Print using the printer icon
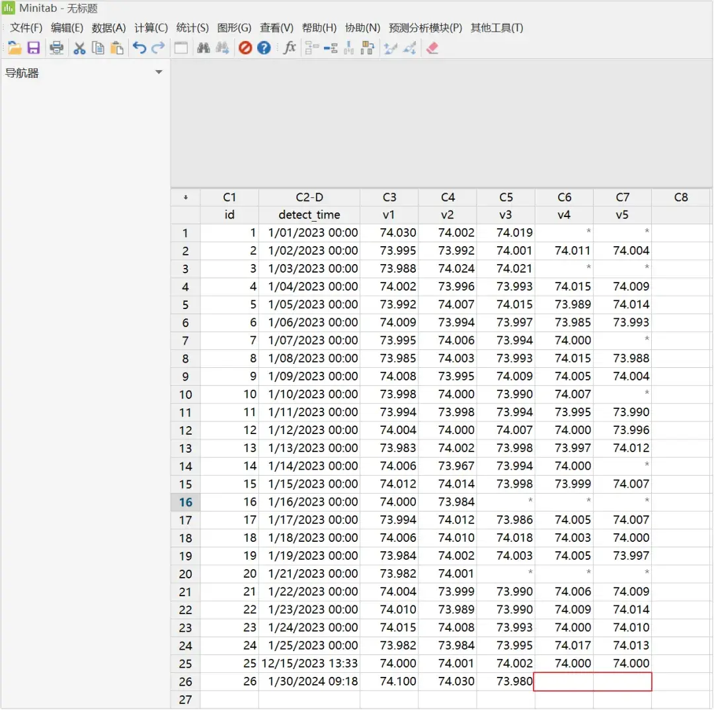Screen dimensions: 714x710 [x=56, y=48]
